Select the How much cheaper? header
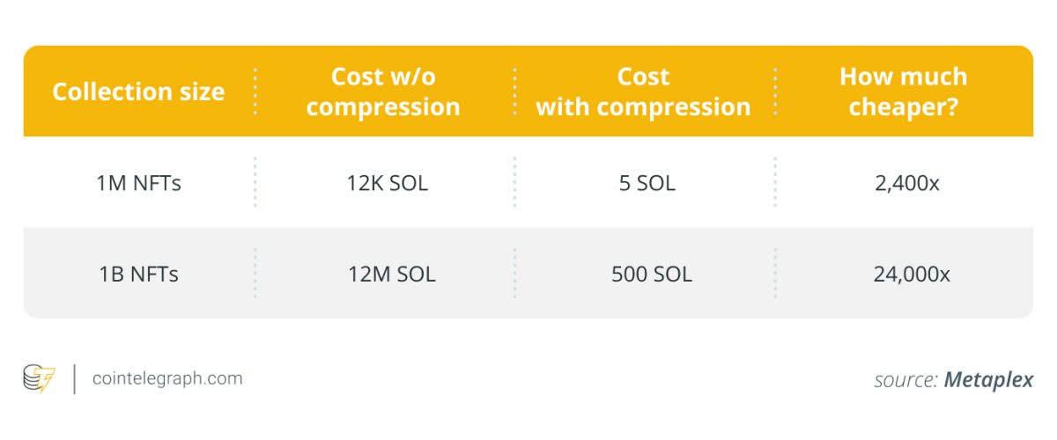The image size is (1057, 440). click(903, 92)
